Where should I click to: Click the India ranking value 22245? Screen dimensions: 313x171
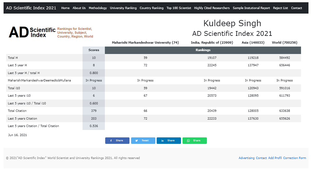[212, 65]
